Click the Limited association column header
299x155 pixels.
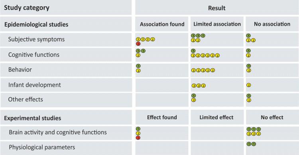pos(217,24)
